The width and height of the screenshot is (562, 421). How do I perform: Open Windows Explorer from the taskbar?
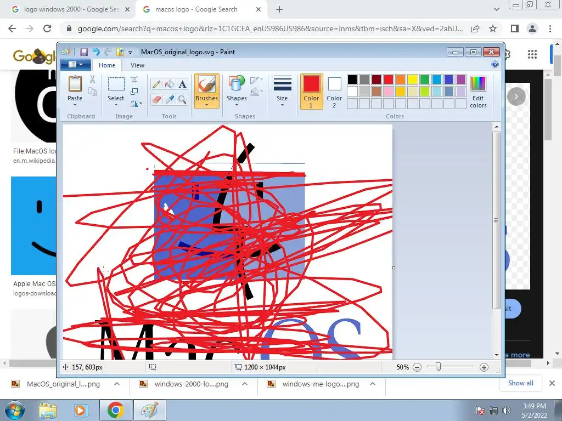pos(48,411)
